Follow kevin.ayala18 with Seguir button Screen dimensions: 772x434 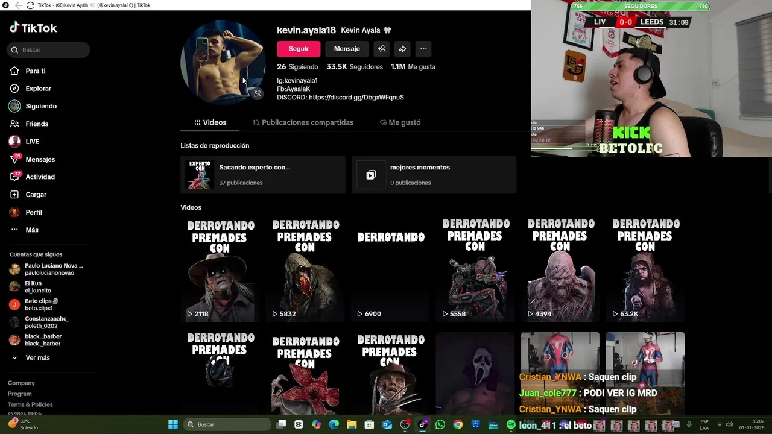(x=299, y=49)
